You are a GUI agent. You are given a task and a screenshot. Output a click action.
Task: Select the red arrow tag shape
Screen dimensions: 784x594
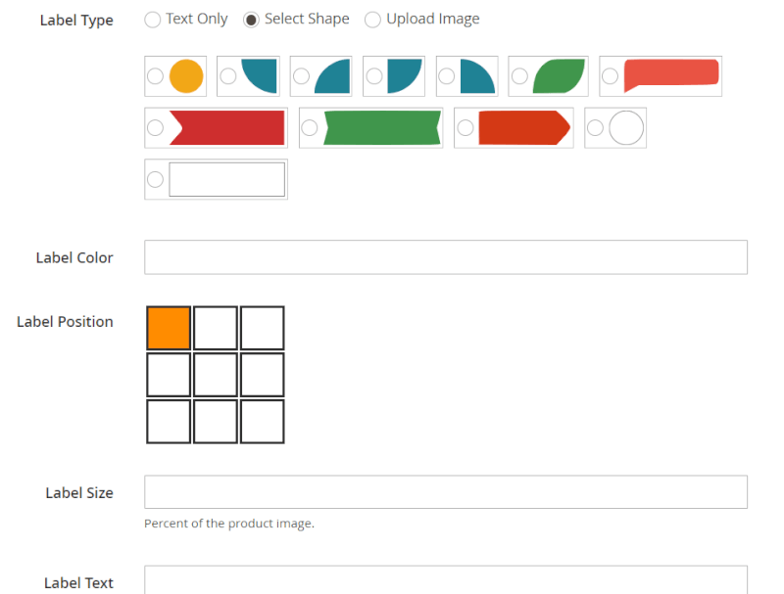click(465, 127)
